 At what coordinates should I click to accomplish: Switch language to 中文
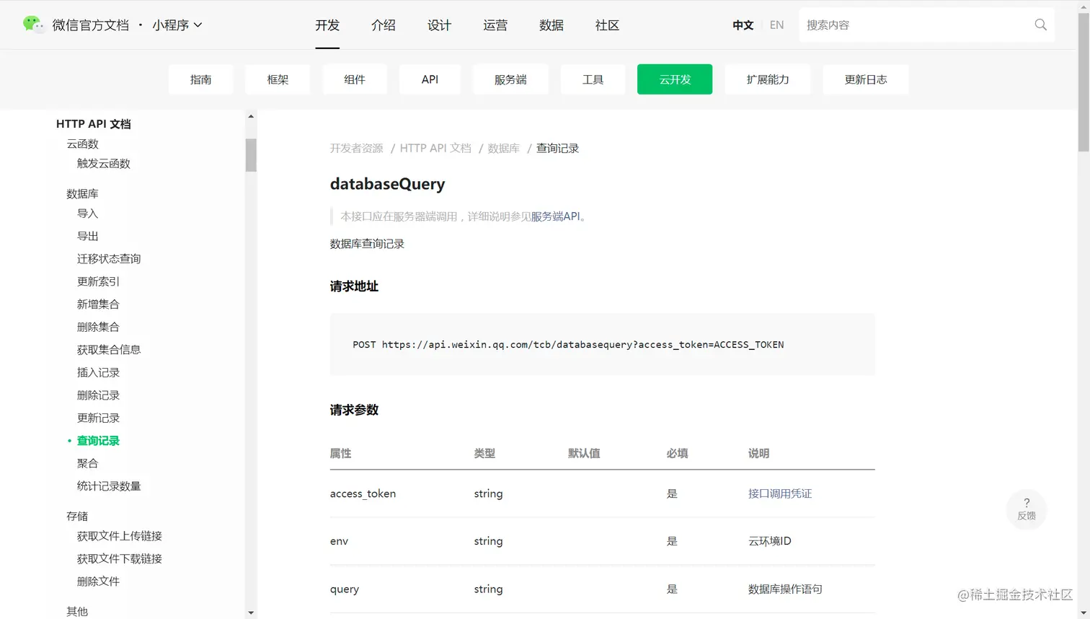coord(743,25)
